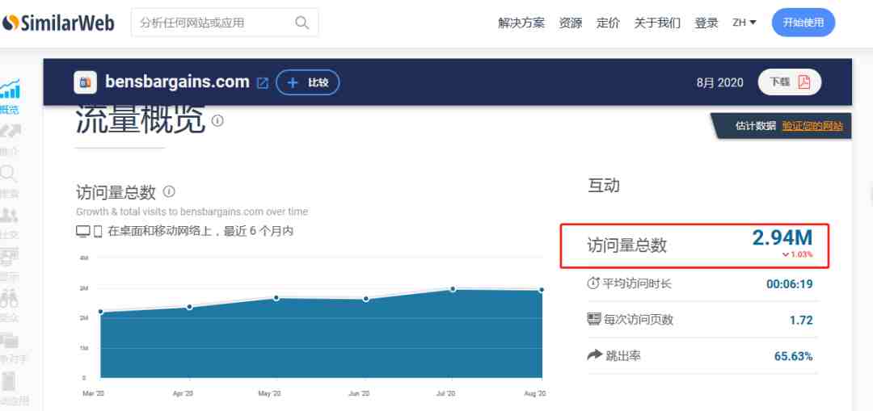Click the 验证您的网站 link
Screen dimensions: 873x411
pyautogui.click(x=812, y=126)
